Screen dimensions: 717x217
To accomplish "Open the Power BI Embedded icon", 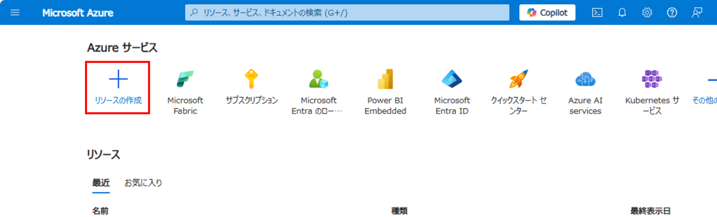I will (x=385, y=79).
